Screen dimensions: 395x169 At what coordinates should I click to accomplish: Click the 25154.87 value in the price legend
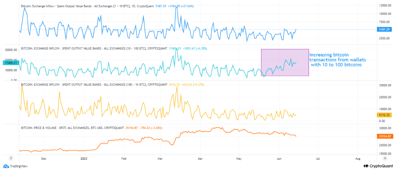tap(131, 128)
